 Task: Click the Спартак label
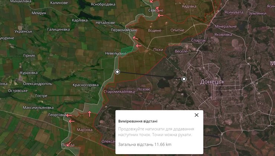(x=198, y=40)
